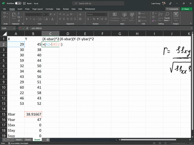Open the font size dropdown
The image size is (194, 145).
coord(48,14)
